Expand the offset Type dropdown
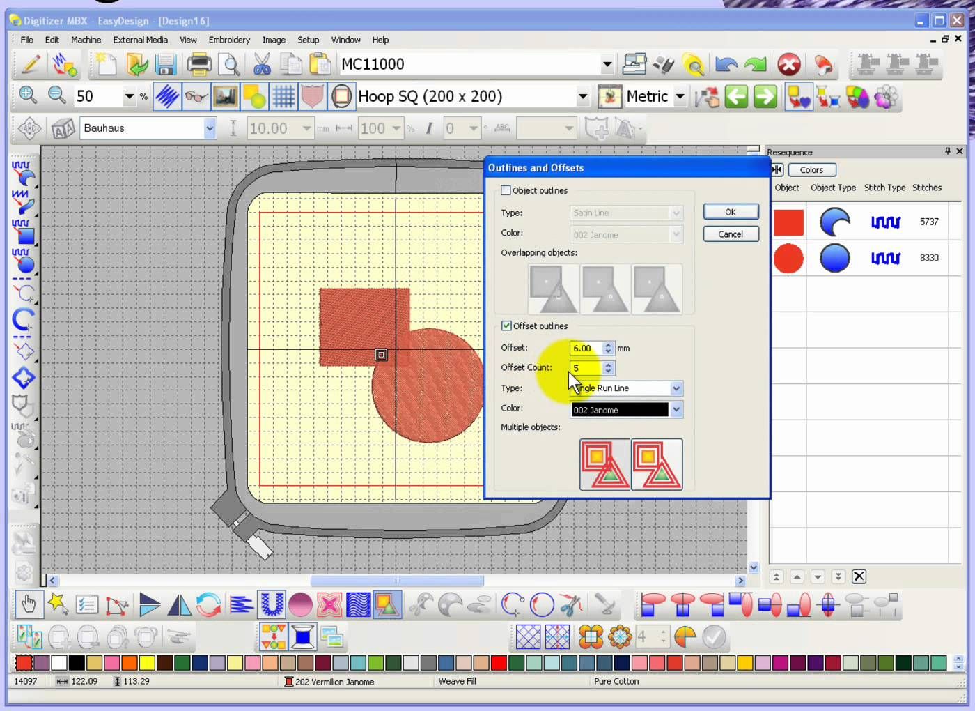Screen dimensions: 975x711 (676, 388)
